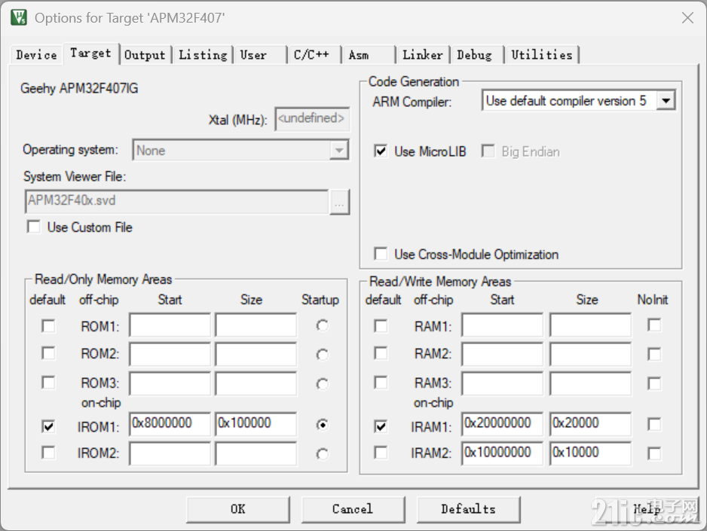The height and width of the screenshot is (531, 707).
Task: Switch to the Linker tab
Action: tap(423, 55)
